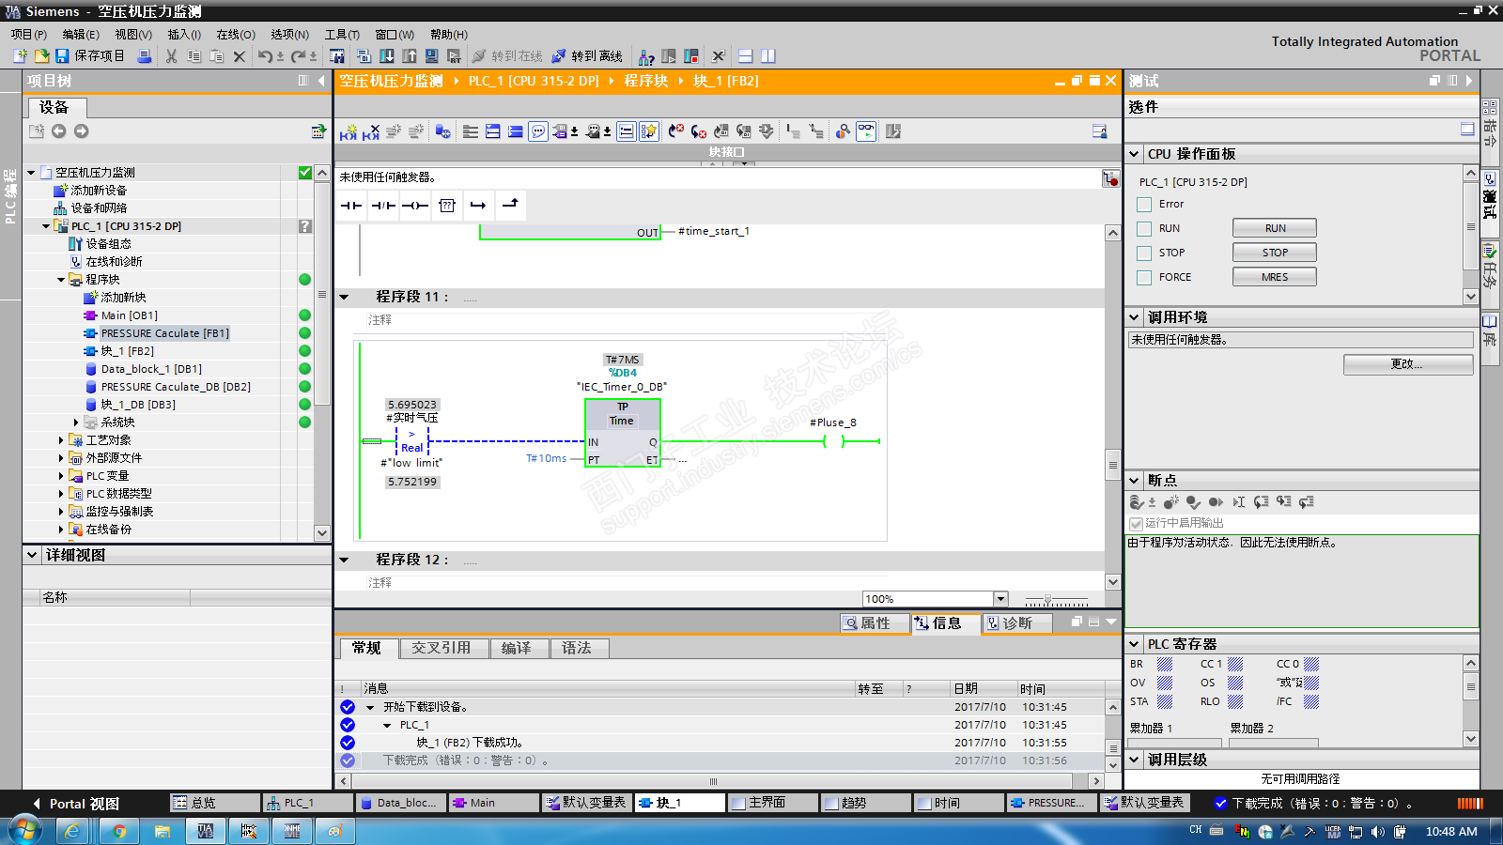This screenshot has height=845, width=1503.
Task: Click the Insert network icon in editor toolbar
Action: click(x=348, y=132)
